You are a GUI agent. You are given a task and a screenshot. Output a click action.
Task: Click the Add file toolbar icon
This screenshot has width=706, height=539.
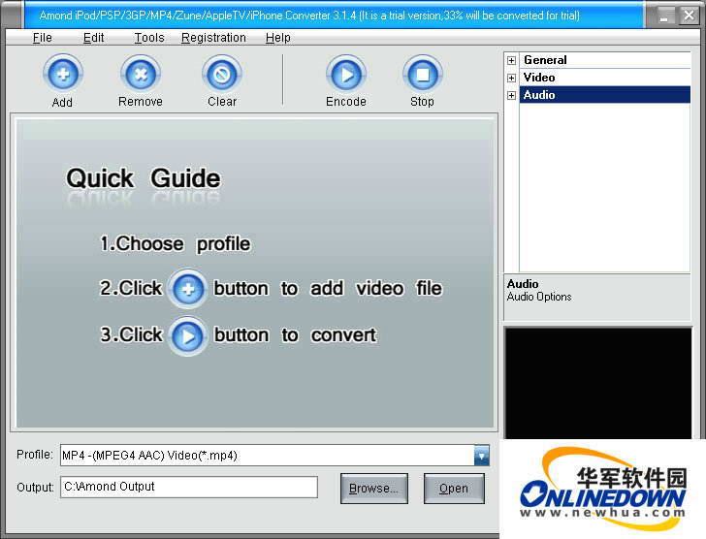click(63, 75)
